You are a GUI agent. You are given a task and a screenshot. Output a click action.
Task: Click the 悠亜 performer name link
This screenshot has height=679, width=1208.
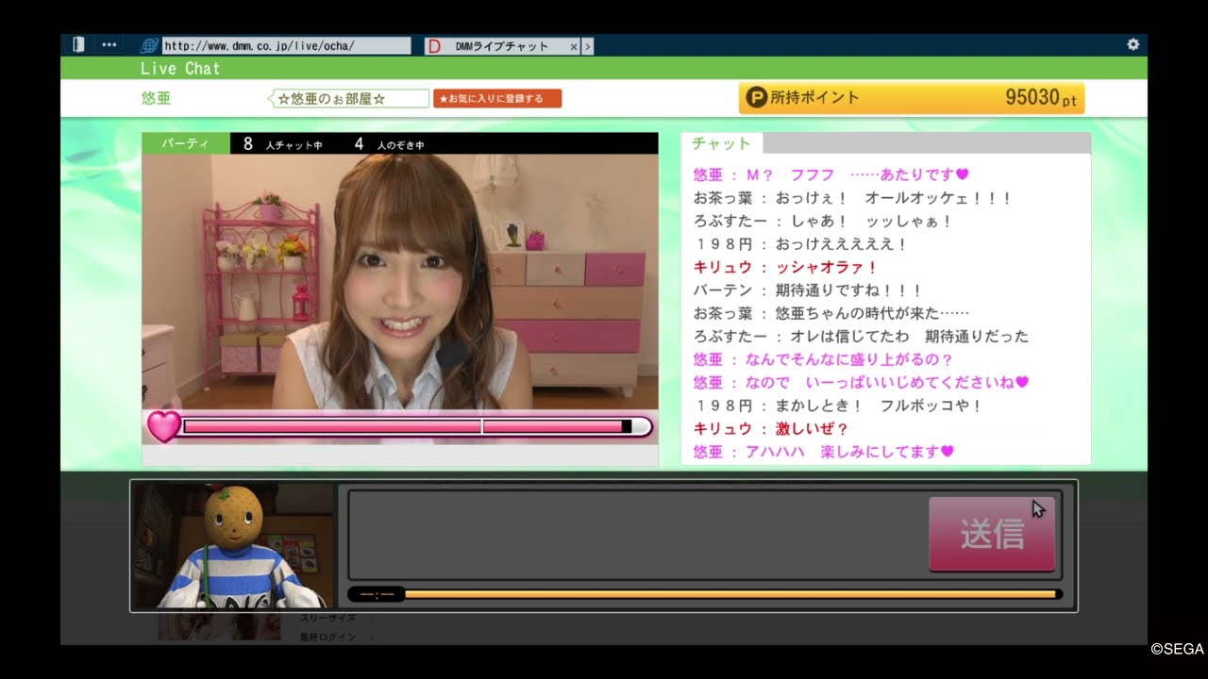pyautogui.click(x=156, y=98)
